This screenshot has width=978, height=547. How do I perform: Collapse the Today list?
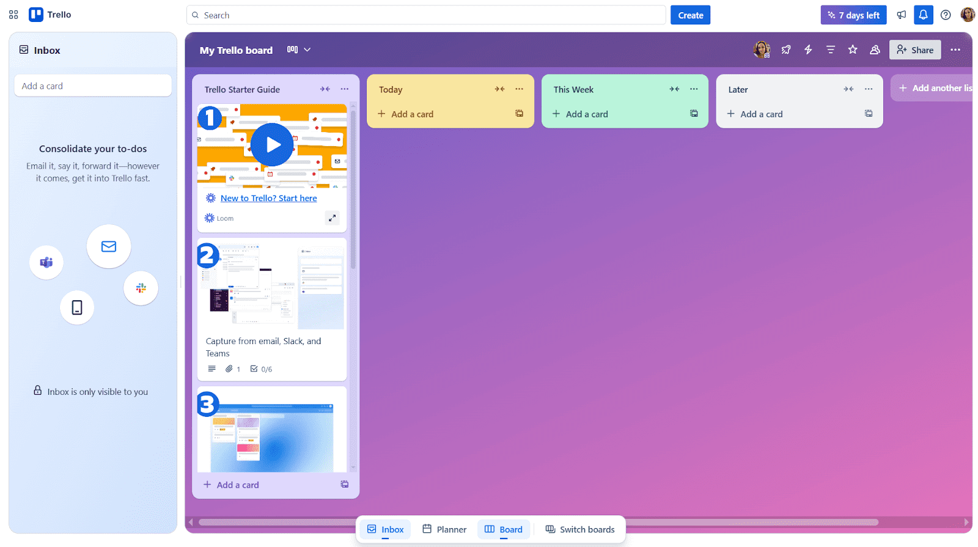coord(499,89)
